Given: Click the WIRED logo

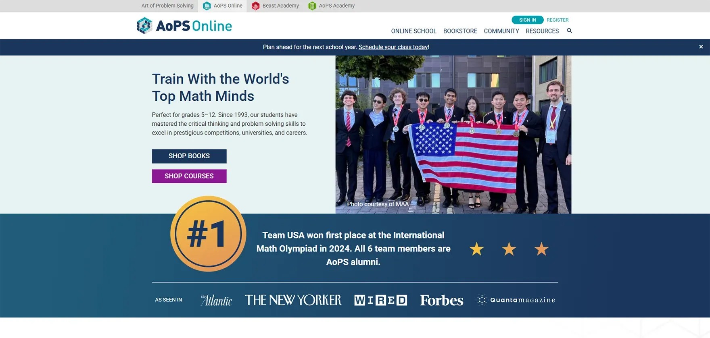Looking at the screenshot, I should pyautogui.click(x=380, y=300).
